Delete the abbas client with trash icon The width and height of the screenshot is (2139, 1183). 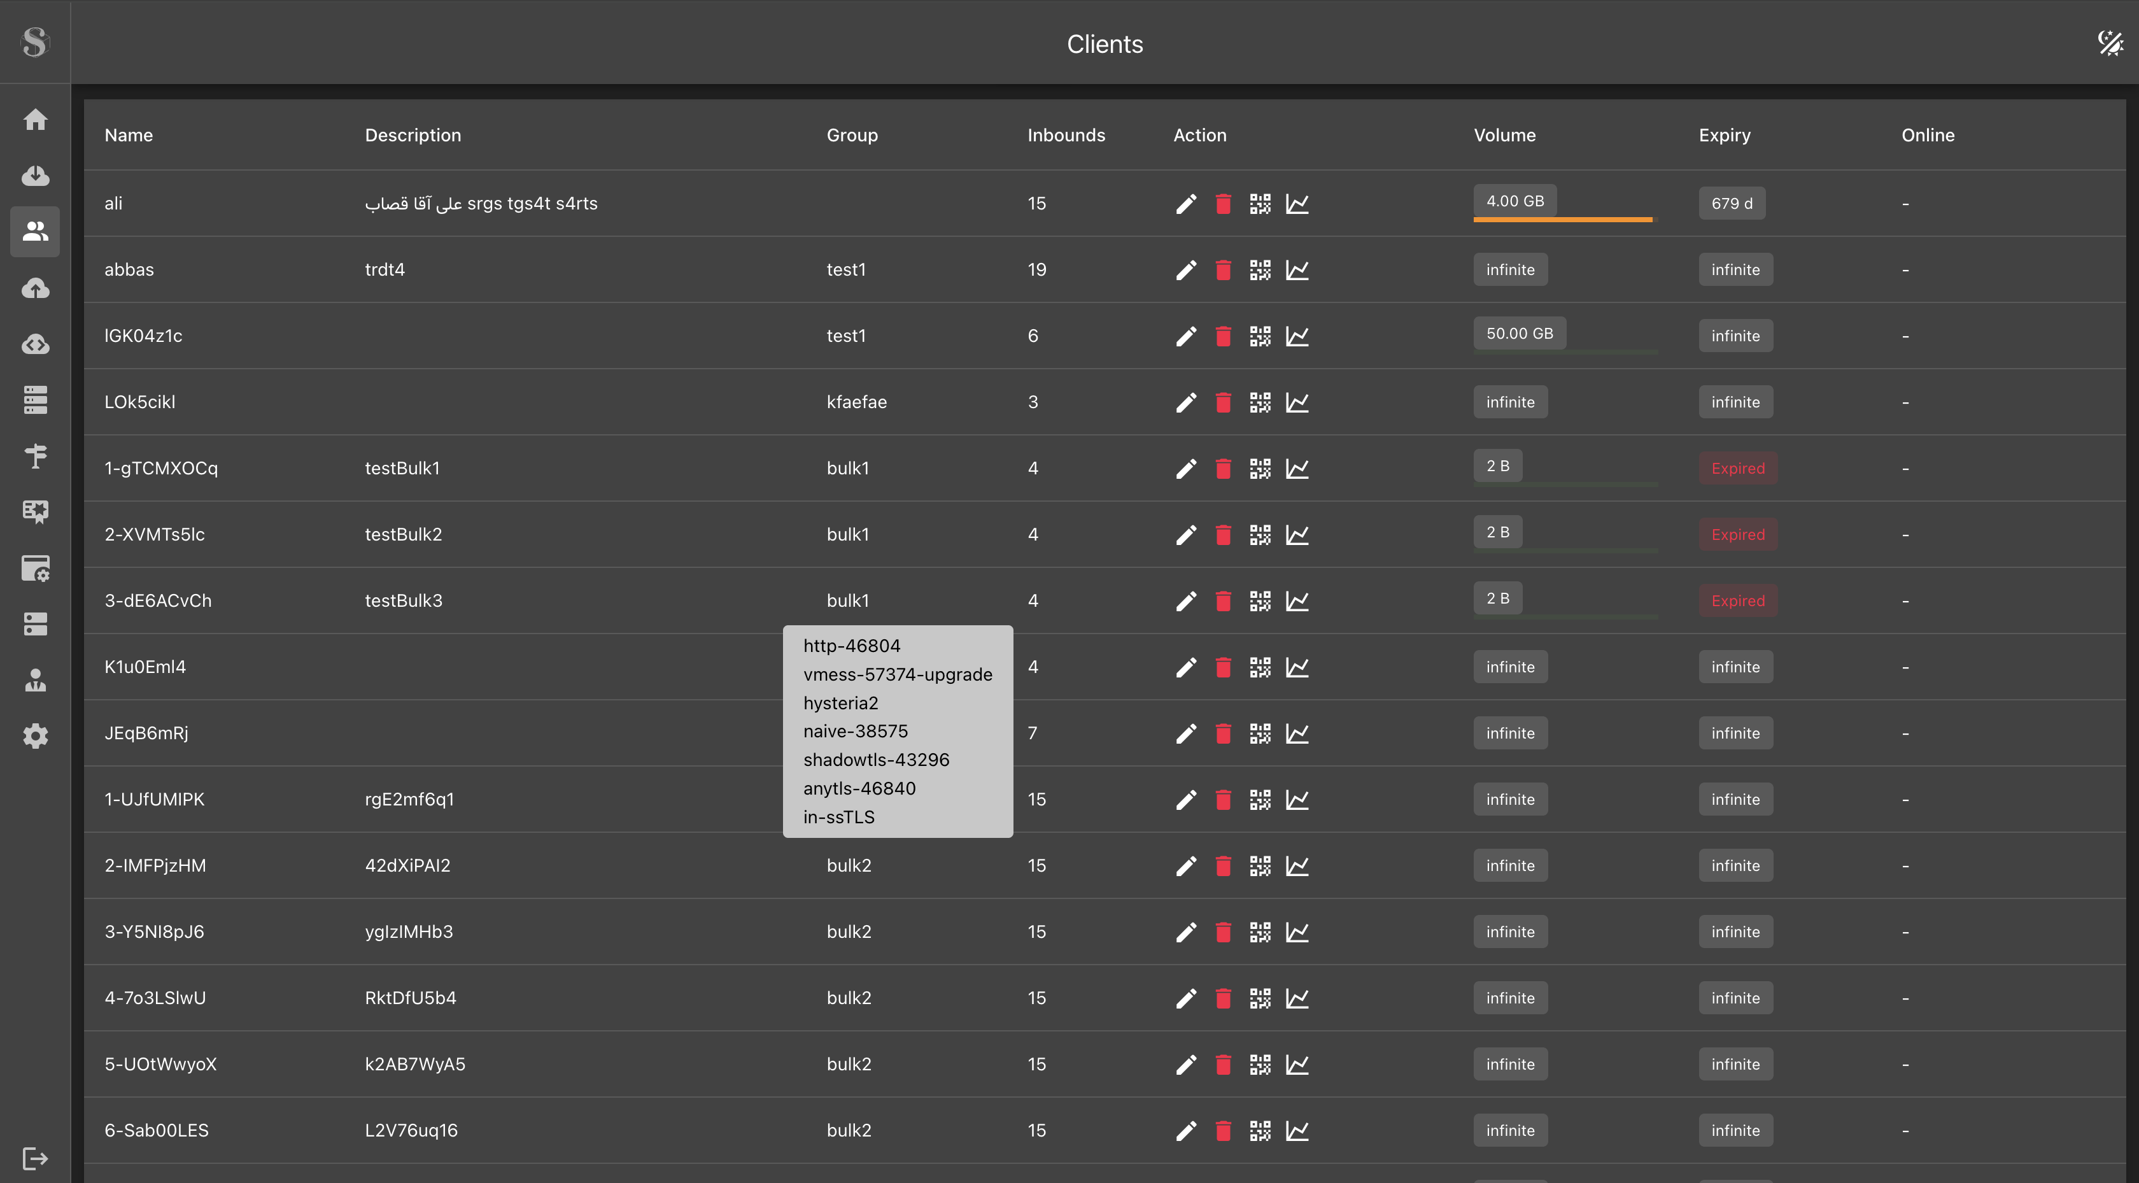1223,270
